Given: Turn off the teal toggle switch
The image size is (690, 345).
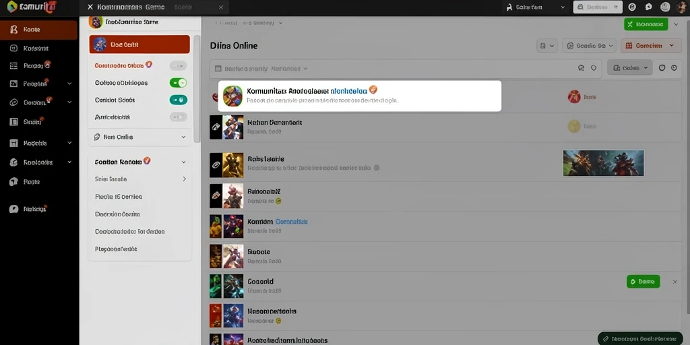Looking at the screenshot, I should click(x=178, y=100).
